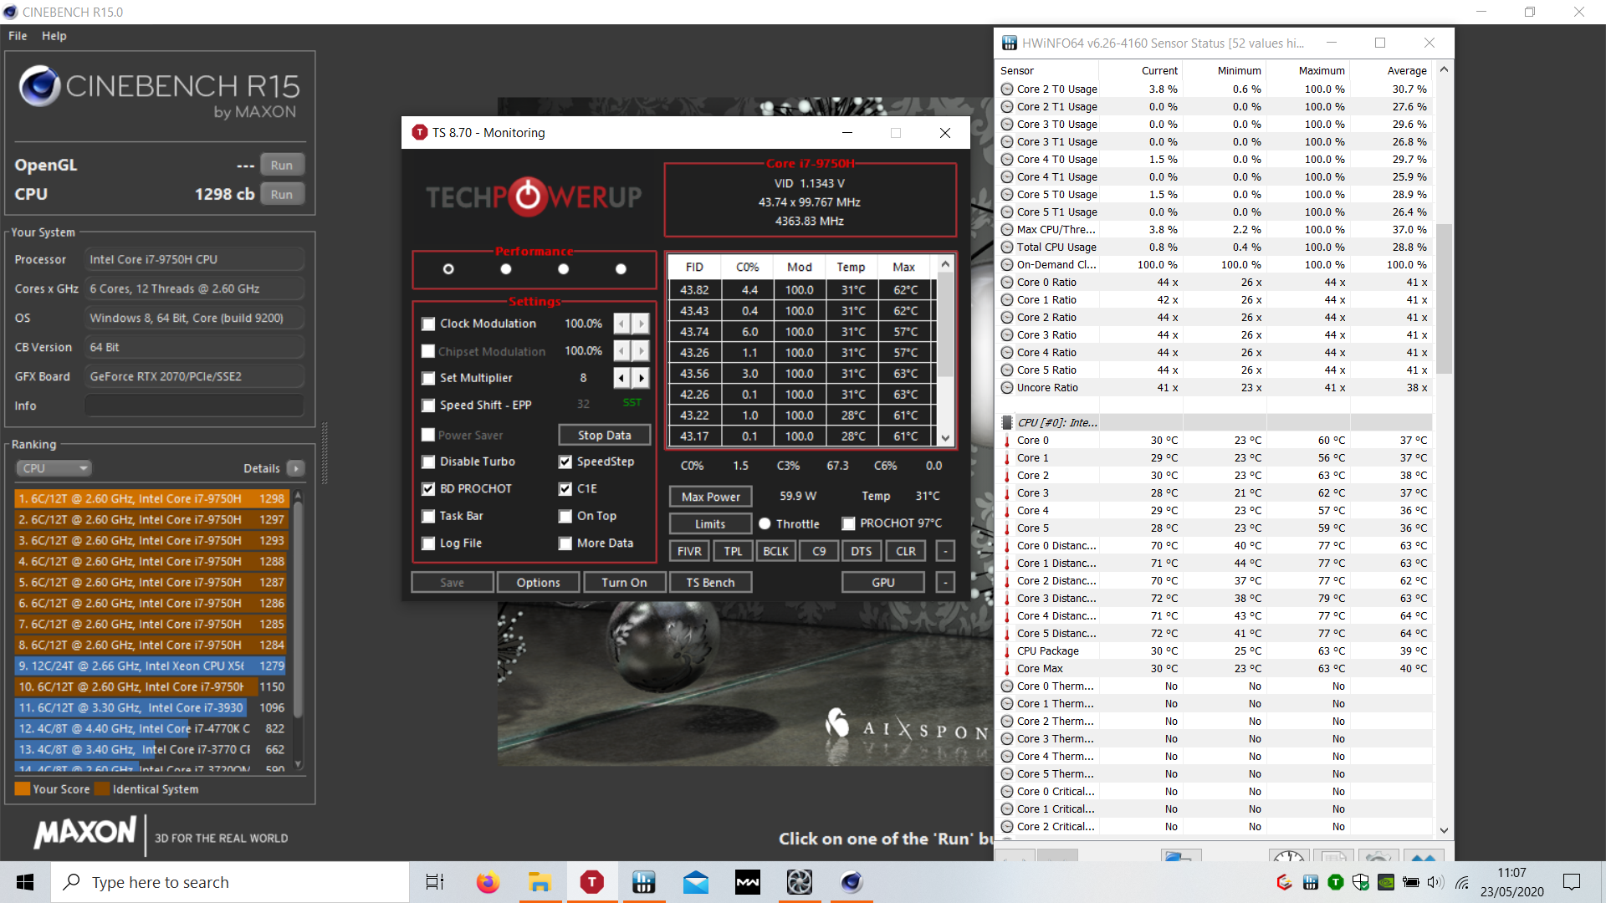
Task: Open the Help menu in Cinebench
Action: [x=54, y=36]
